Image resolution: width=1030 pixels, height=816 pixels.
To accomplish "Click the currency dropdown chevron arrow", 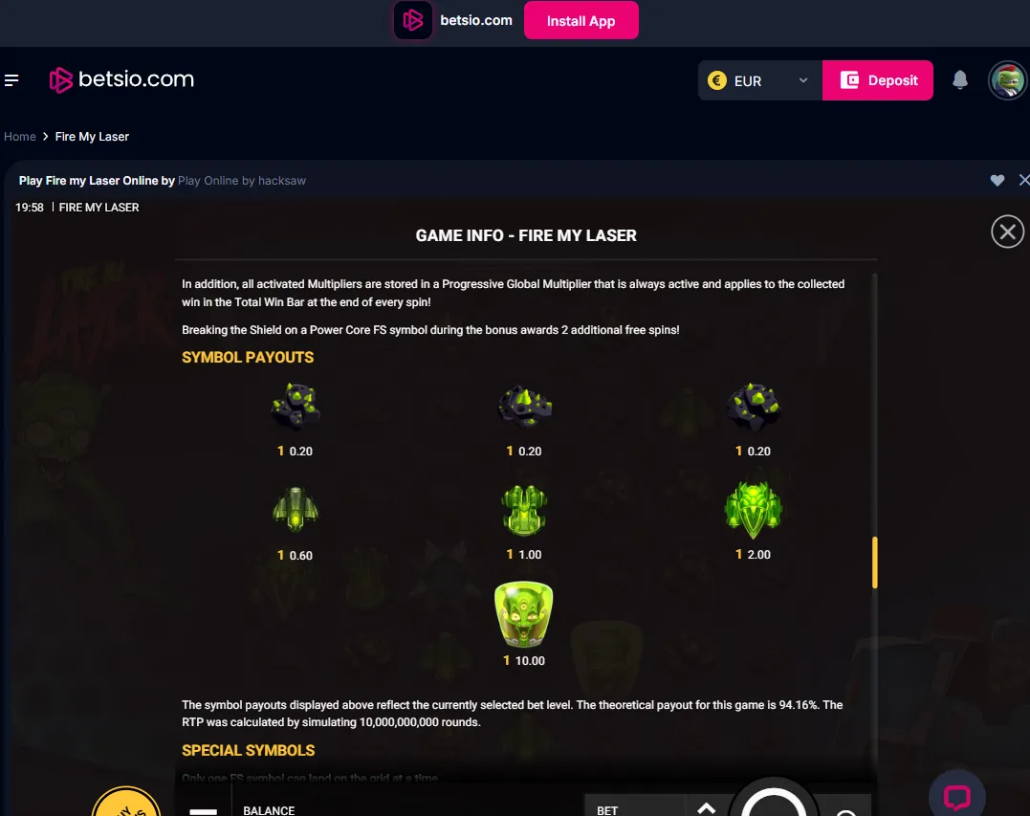I will 802,80.
